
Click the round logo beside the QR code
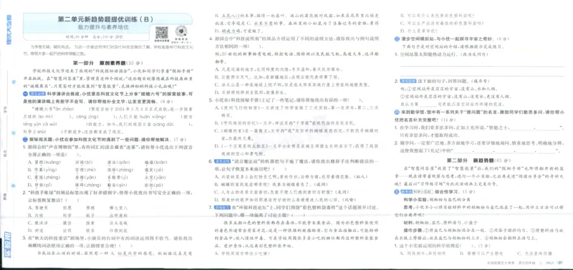pyautogui.click(x=181, y=31)
